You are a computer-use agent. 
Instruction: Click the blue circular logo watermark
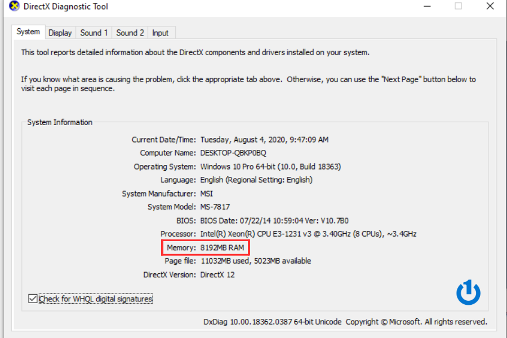[468, 292]
